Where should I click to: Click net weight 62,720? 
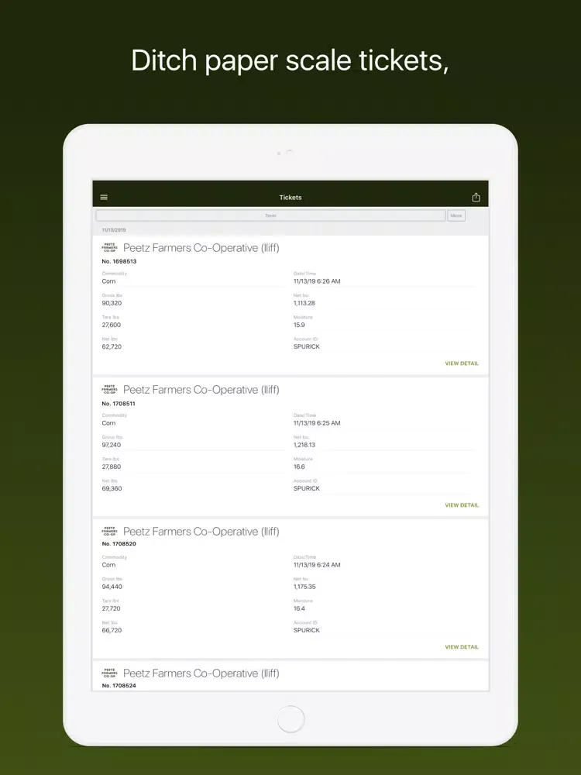pos(112,346)
